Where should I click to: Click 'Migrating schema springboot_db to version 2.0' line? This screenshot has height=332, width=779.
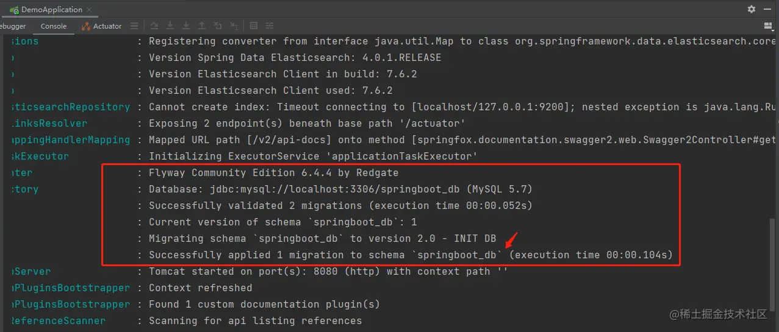pyautogui.click(x=322, y=239)
